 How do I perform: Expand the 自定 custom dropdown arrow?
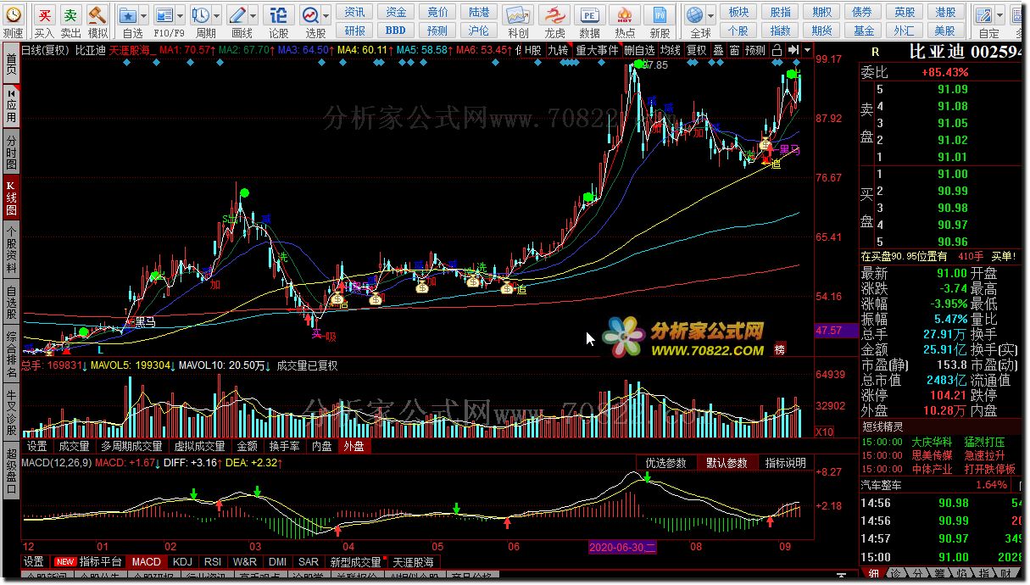pyautogui.click(x=999, y=15)
